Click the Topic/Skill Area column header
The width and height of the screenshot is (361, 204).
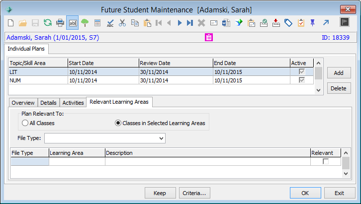[x=38, y=63]
